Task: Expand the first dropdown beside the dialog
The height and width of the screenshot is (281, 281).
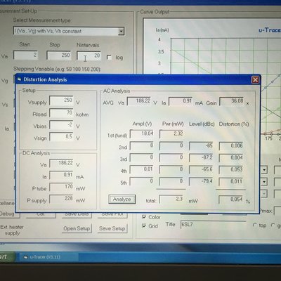Action: pyautogui.click(x=264, y=169)
